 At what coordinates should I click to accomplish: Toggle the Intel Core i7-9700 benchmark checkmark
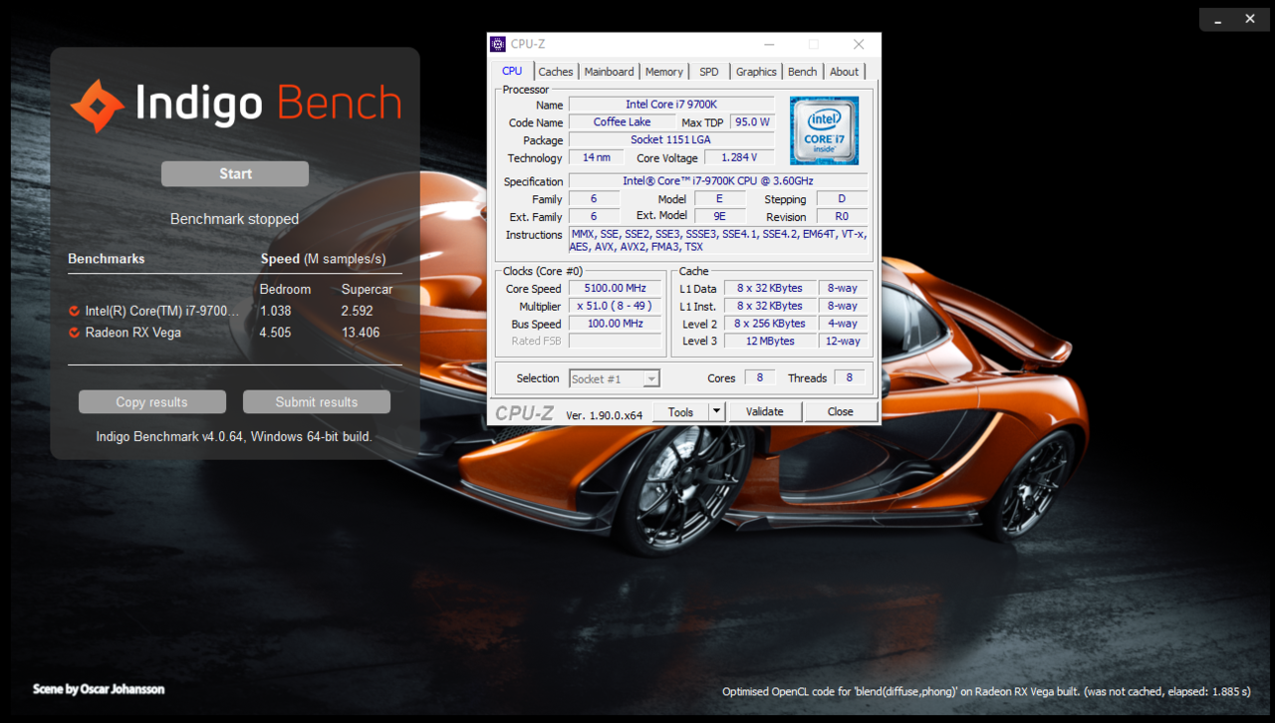point(75,311)
